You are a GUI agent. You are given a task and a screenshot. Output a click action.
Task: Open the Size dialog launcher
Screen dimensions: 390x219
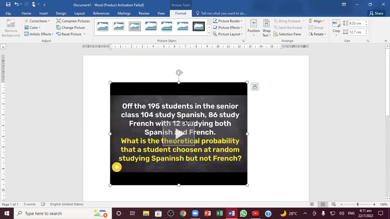368,41
